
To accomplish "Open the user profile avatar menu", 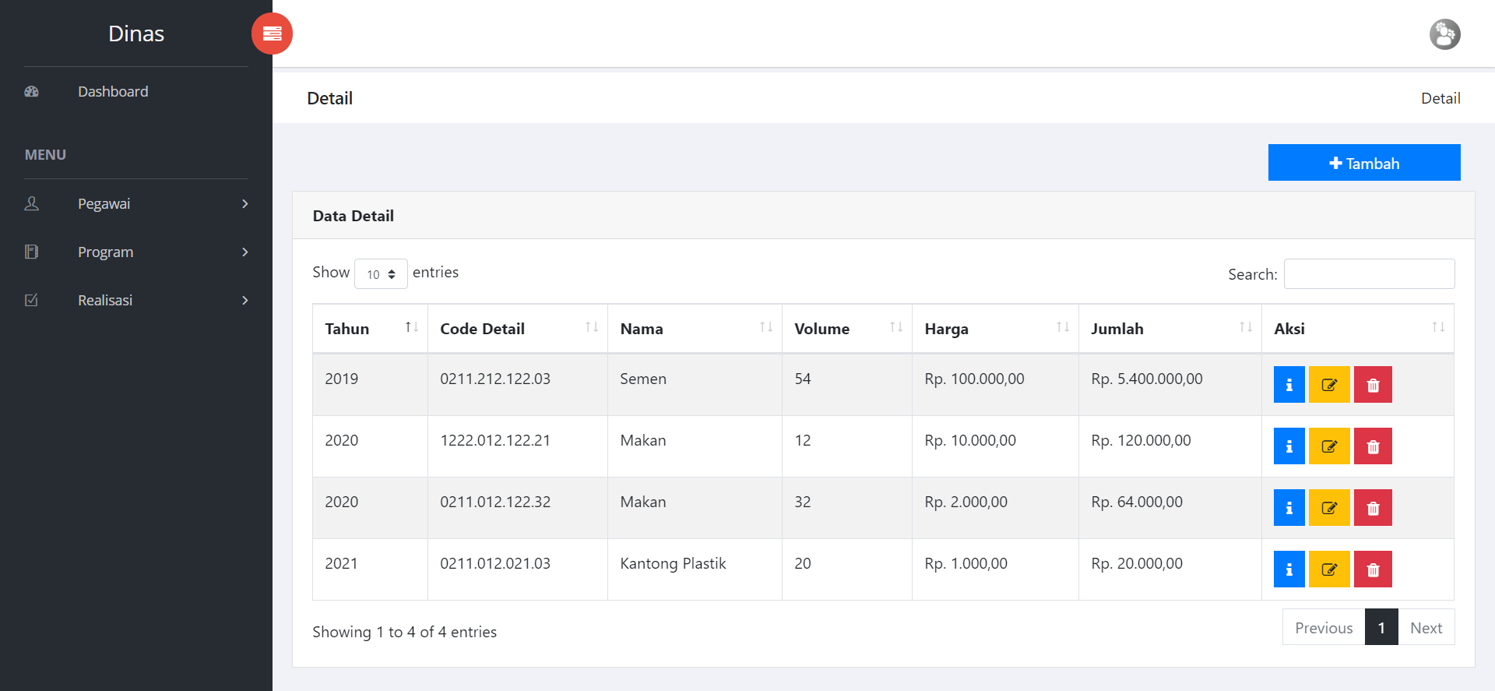I will pos(1444,34).
